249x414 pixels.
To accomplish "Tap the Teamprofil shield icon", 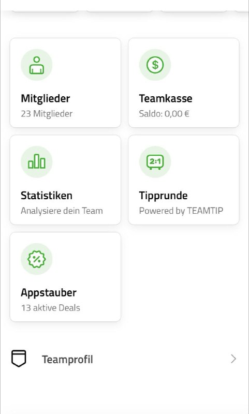I will [x=19, y=359].
